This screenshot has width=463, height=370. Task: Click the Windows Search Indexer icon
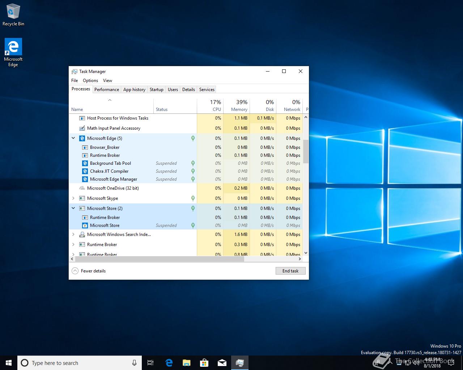pos(82,235)
